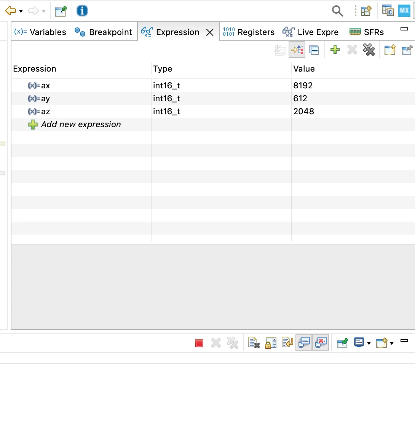The image size is (415, 441).
Task: Click the pin editor icon in top toolbar
Action: click(61, 11)
